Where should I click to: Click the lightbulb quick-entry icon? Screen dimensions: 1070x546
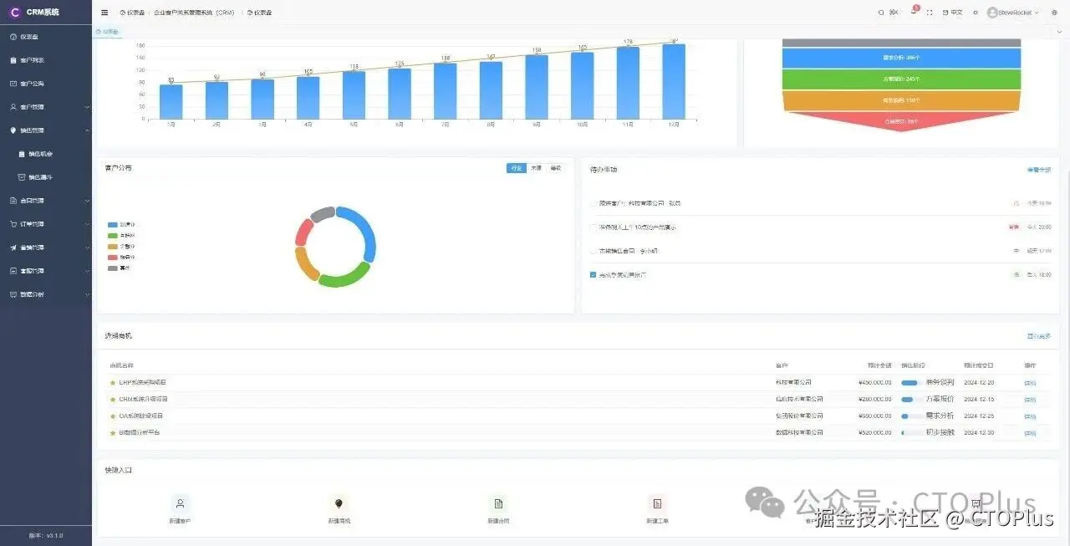pos(339,503)
